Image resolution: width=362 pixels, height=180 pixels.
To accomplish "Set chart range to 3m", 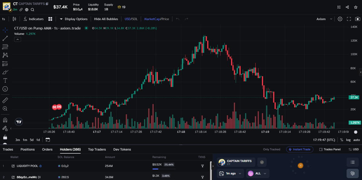I will click(17, 140).
